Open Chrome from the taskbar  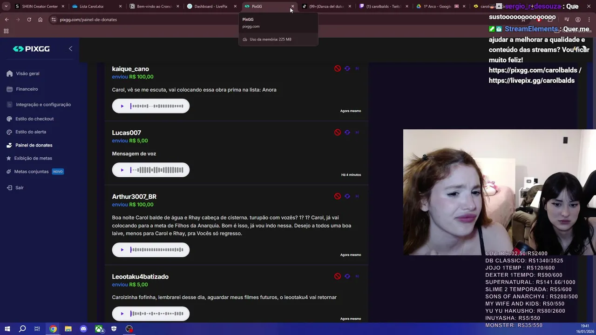(53, 329)
